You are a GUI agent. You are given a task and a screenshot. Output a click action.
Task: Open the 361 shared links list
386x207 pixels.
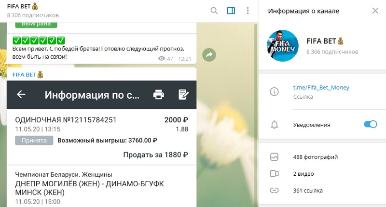click(307, 191)
